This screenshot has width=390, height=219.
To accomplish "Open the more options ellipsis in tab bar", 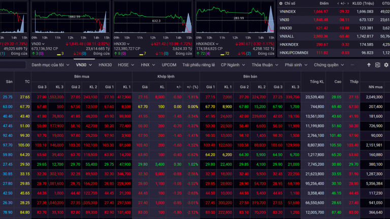I will tap(352, 65).
